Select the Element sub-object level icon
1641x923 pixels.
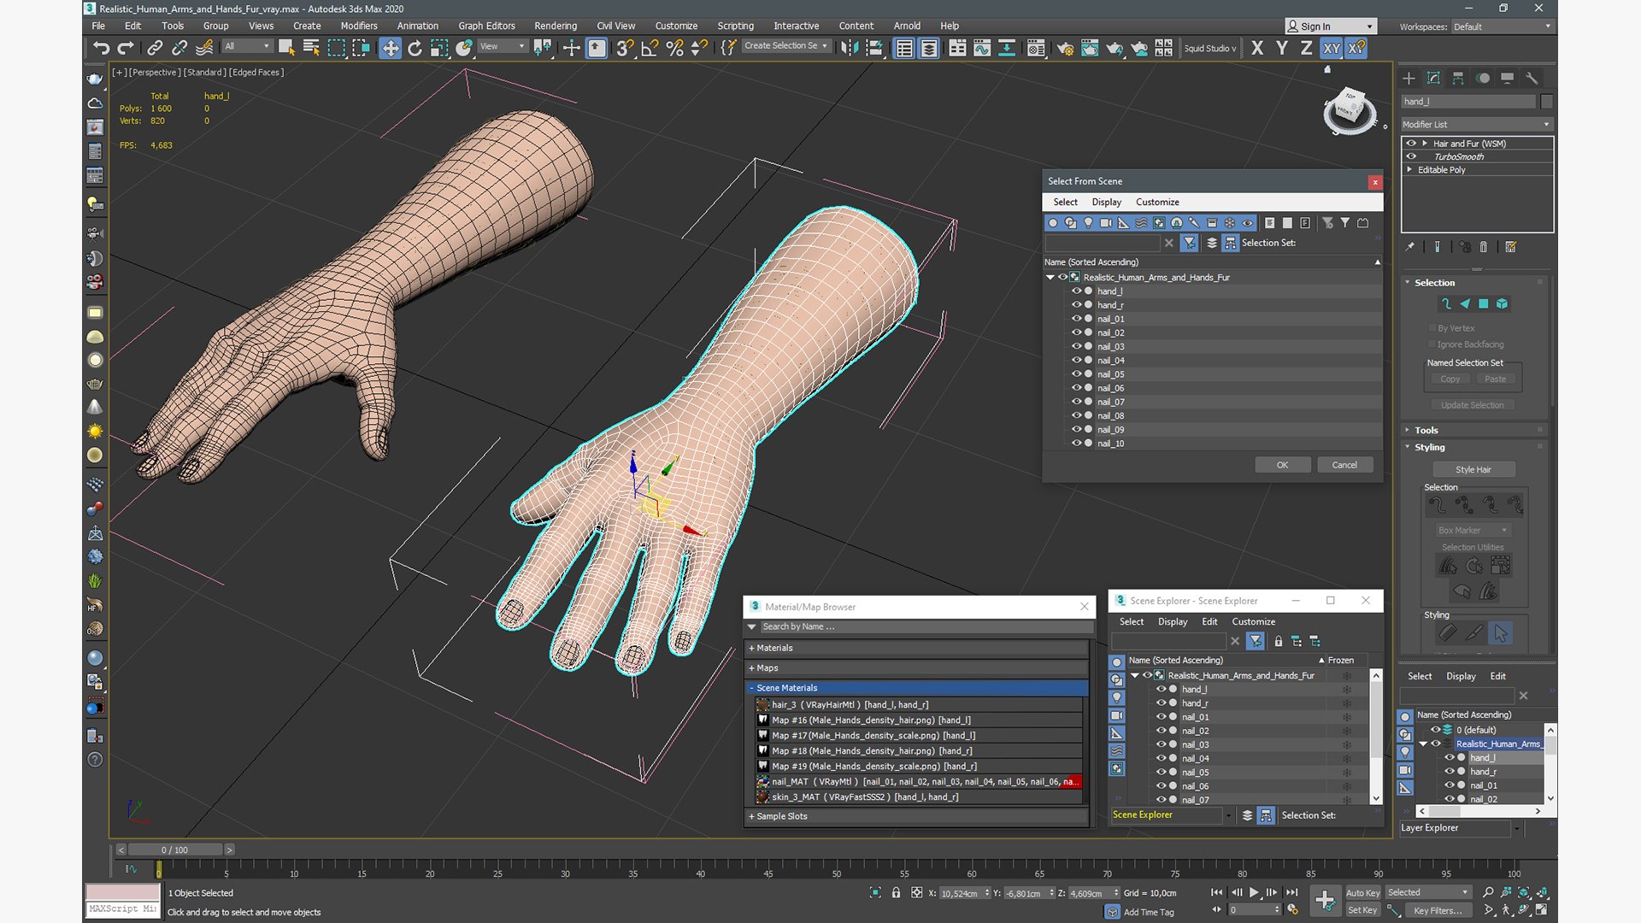pyautogui.click(x=1503, y=303)
